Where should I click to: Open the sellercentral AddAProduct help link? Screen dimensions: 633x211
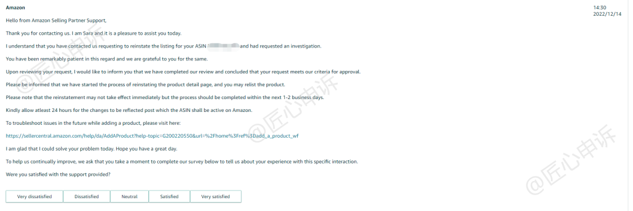coord(152,136)
